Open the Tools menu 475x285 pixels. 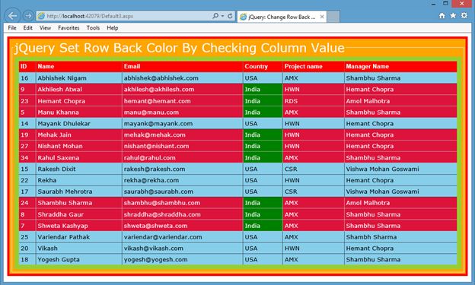(x=93, y=28)
